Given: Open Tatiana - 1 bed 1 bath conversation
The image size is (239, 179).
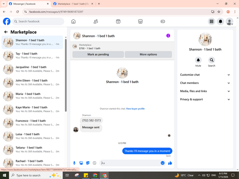Looking at the screenshot, I should pos(32,149).
